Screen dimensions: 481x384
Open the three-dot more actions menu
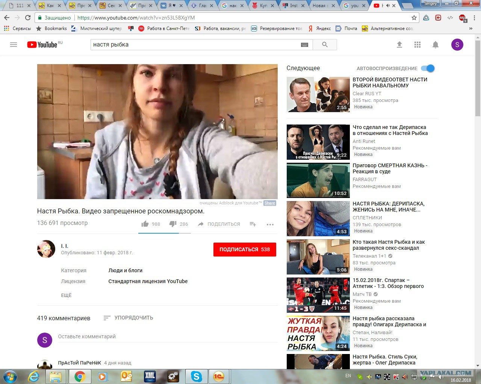coord(270,224)
